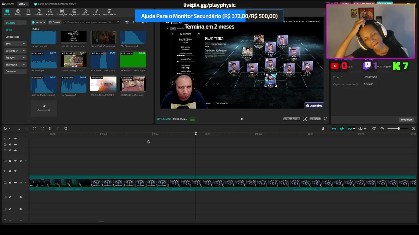Open the Legendas tab
The width and height of the screenshot is (419, 235).
[x=74, y=12]
